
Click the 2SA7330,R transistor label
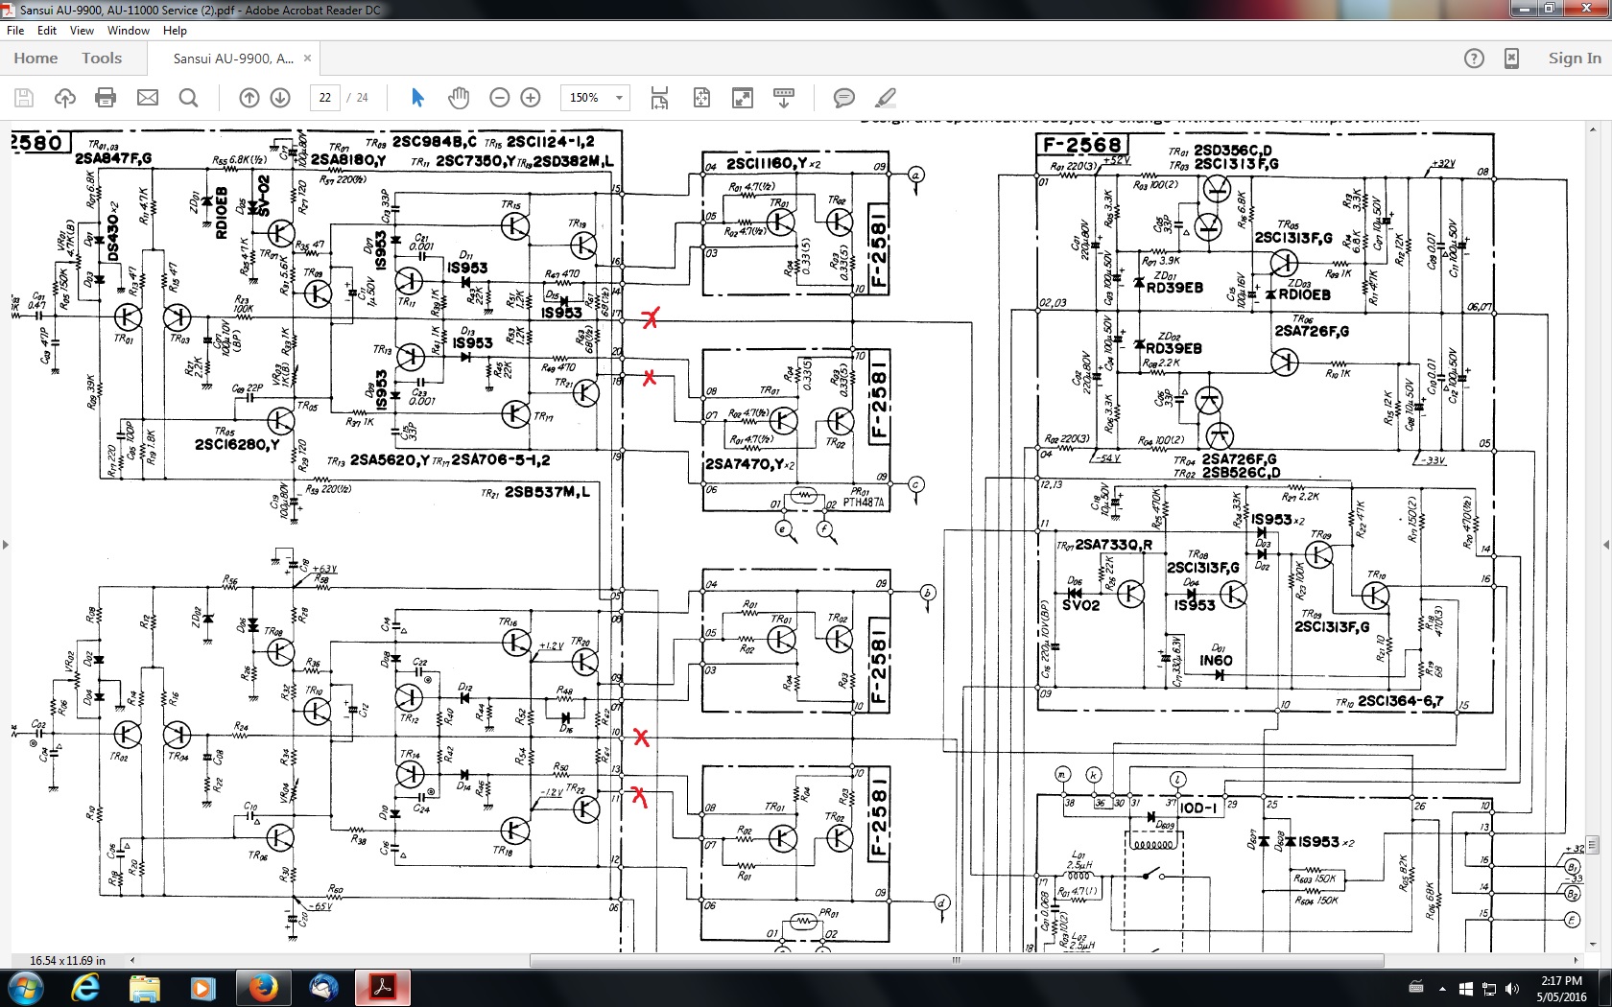pyautogui.click(x=1113, y=545)
